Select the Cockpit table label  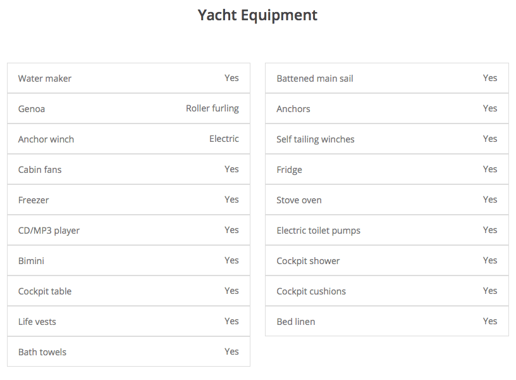point(45,291)
